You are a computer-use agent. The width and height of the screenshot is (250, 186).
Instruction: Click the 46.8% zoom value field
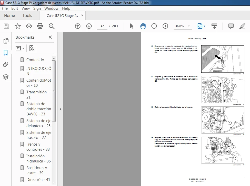click(179, 26)
